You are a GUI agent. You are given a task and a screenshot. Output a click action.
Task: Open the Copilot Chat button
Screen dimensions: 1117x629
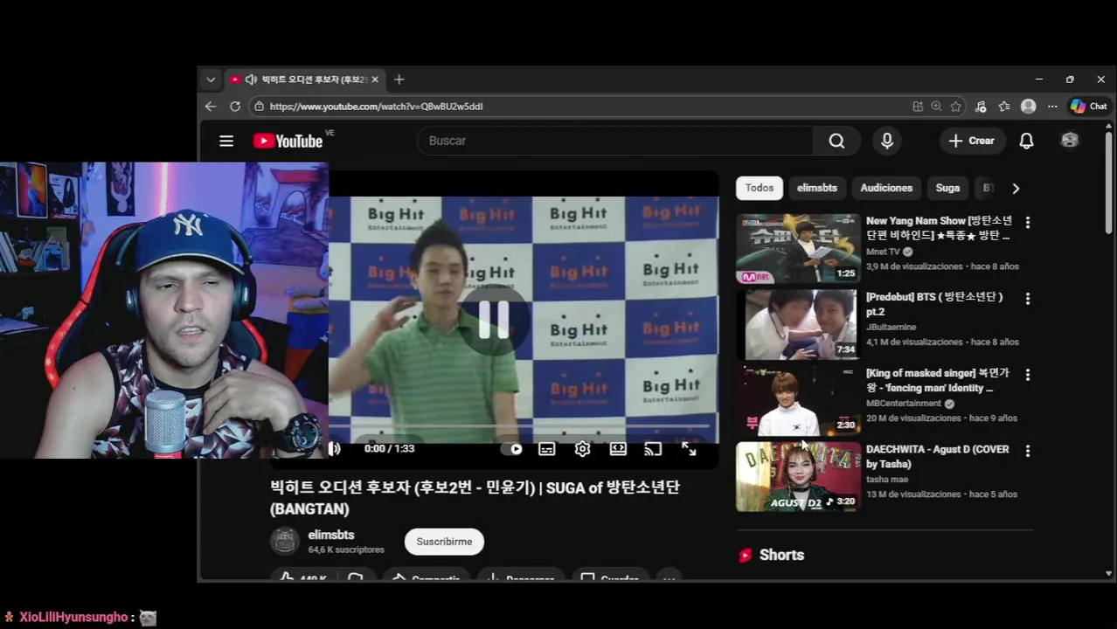(1089, 107)
